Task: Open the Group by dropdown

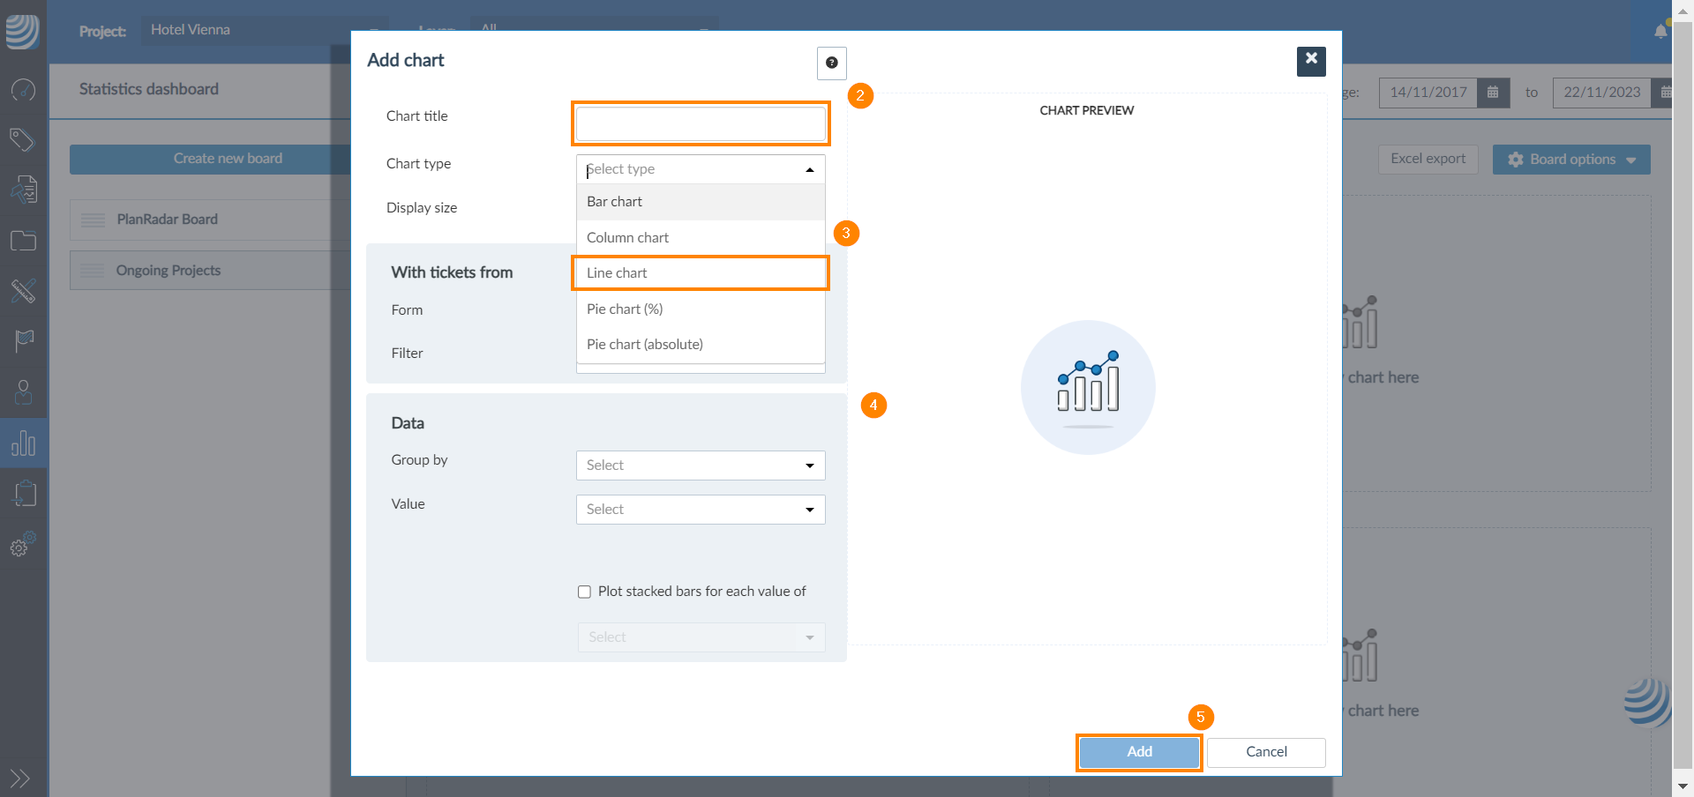Action: pos(701,466)
